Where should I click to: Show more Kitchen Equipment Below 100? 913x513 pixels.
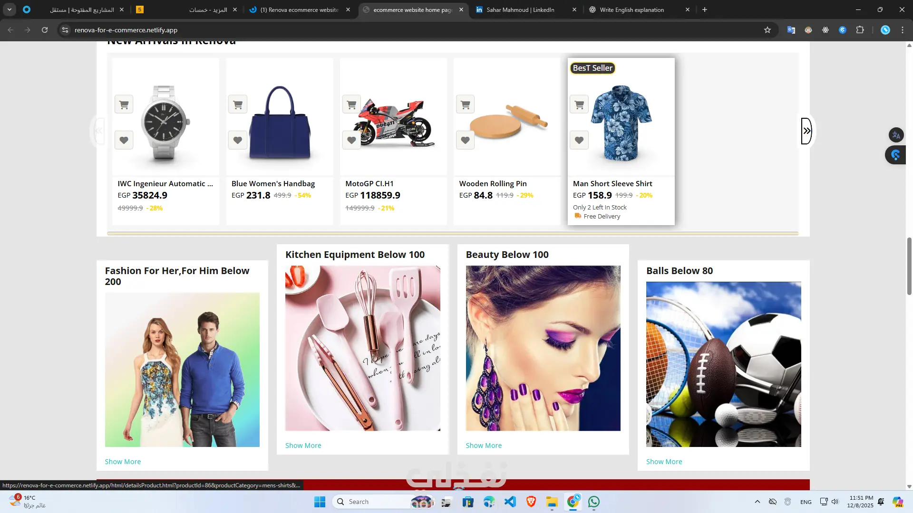coord(303,446)
